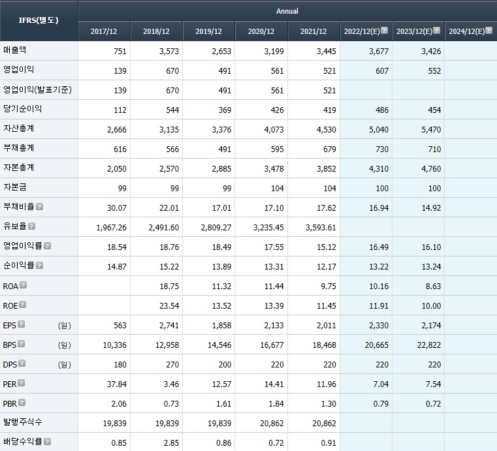Click EPS unit label (원)
This screenshot has height=451, width=497.
coord(65,326)
